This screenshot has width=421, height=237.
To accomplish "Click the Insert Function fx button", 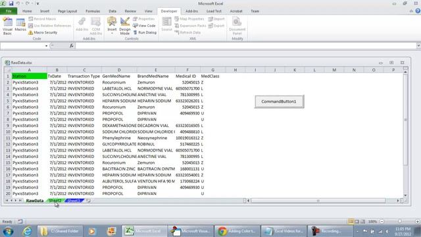I will [x=72, y=45].
